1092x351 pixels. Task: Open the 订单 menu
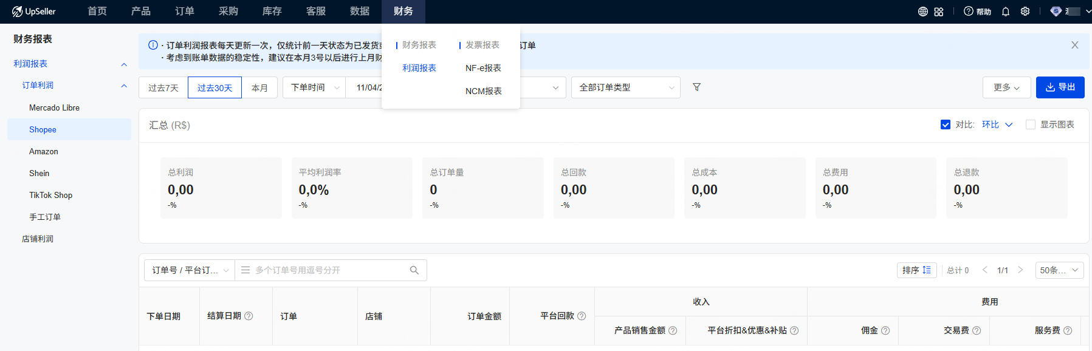pos(185,12)
